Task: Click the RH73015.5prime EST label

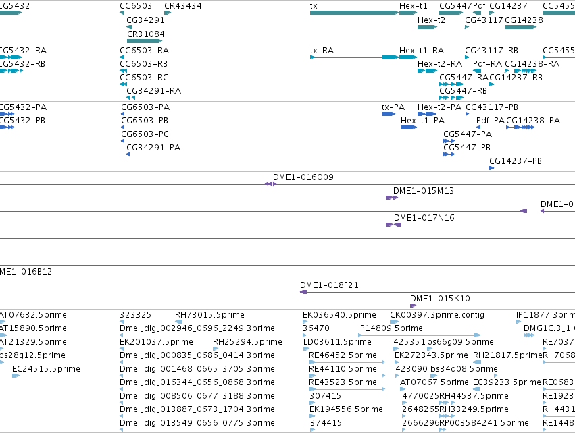Action: click(x=209, y=315)
